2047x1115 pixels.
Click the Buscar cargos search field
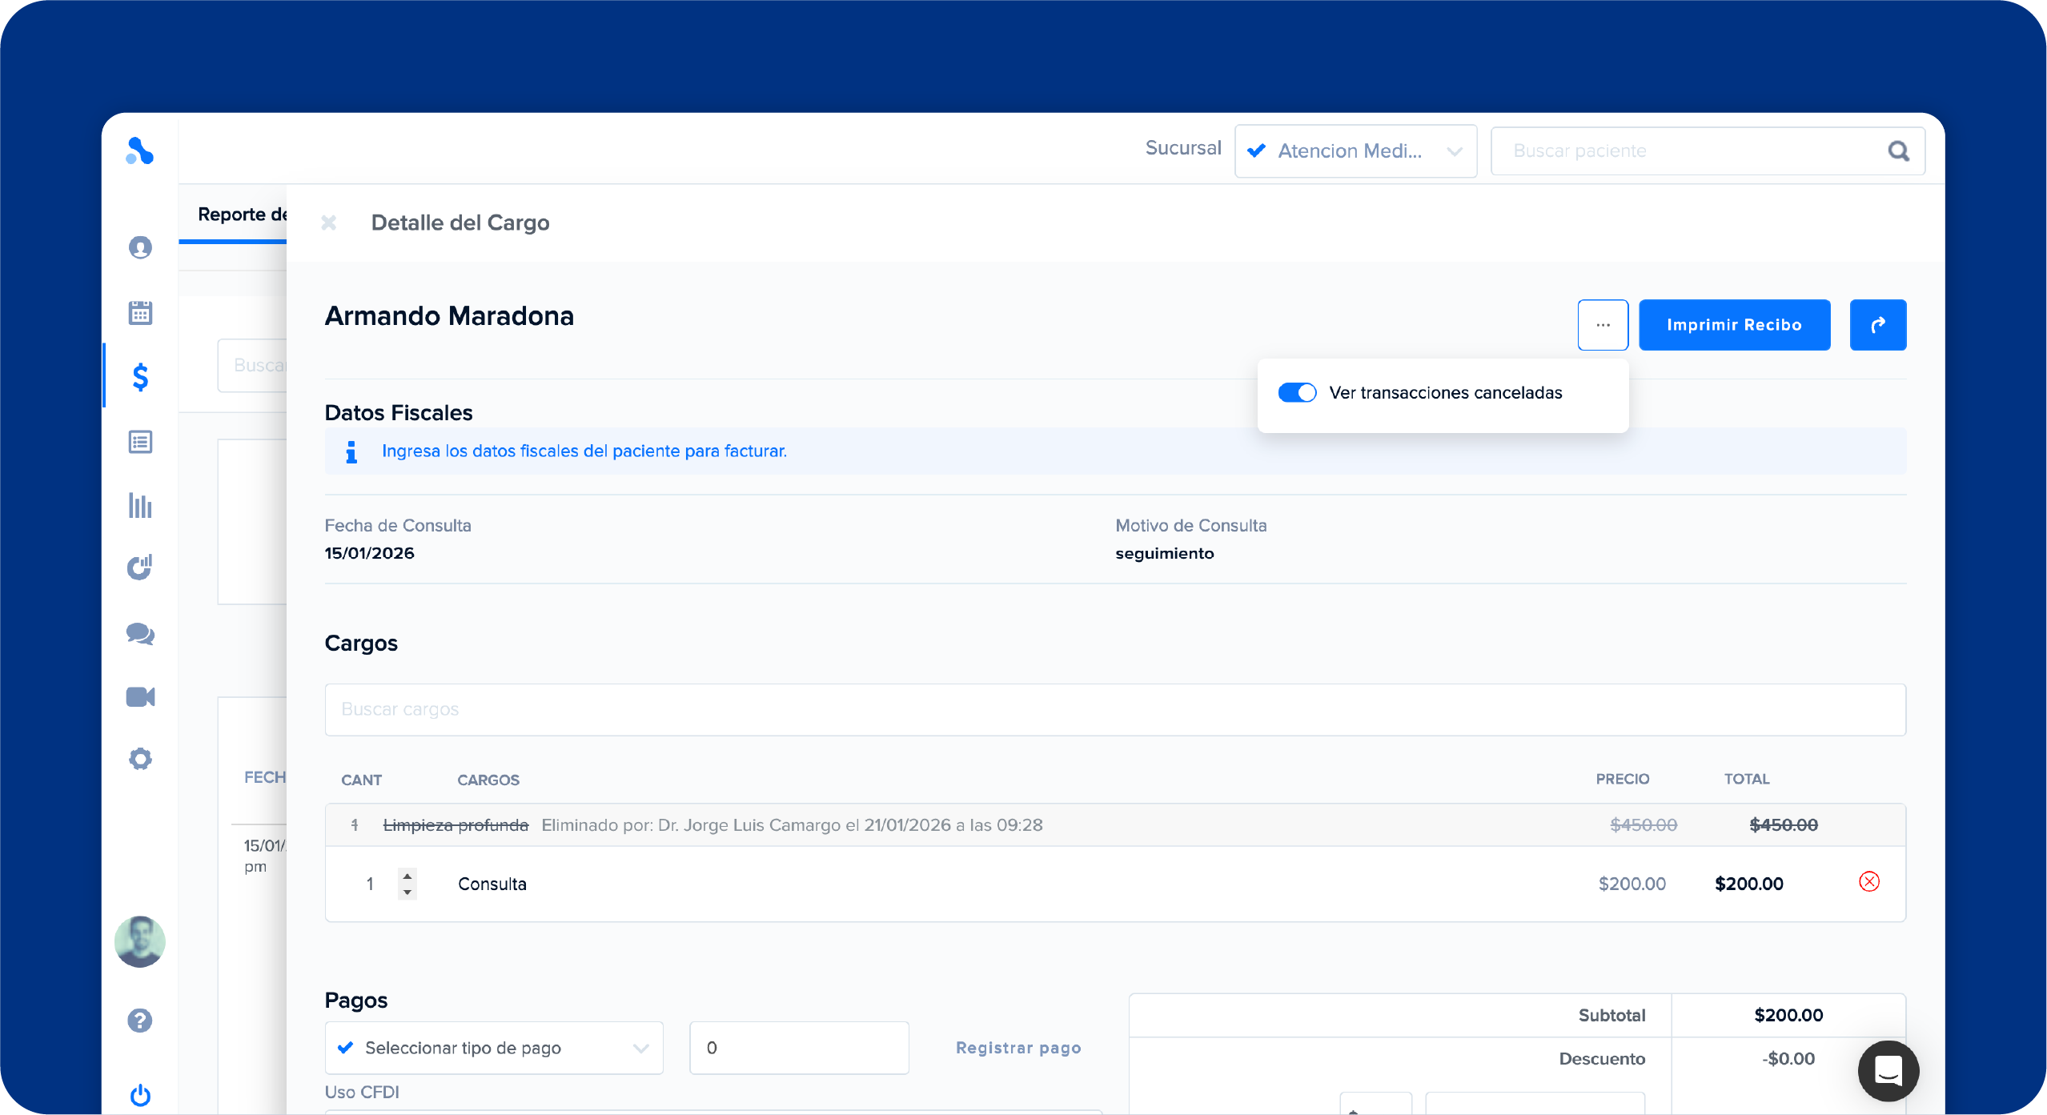(x=1114, y=709)
